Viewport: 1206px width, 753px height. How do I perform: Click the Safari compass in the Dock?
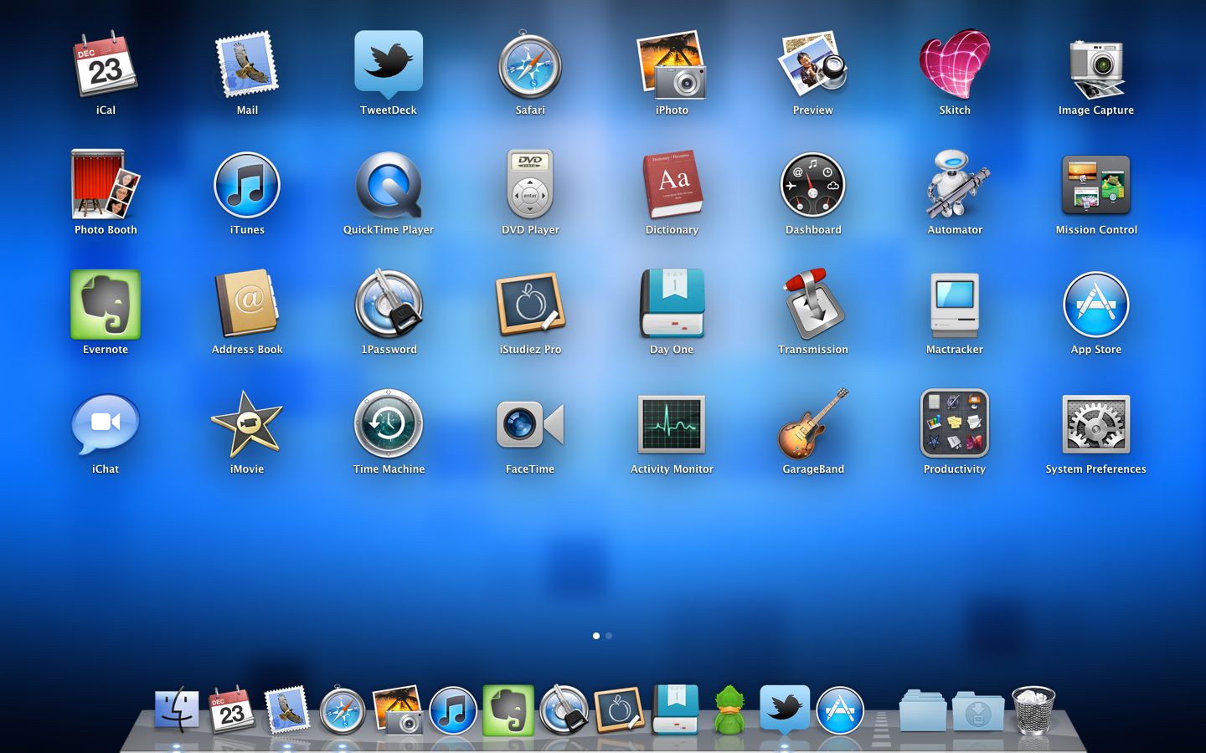coord(343,711)
